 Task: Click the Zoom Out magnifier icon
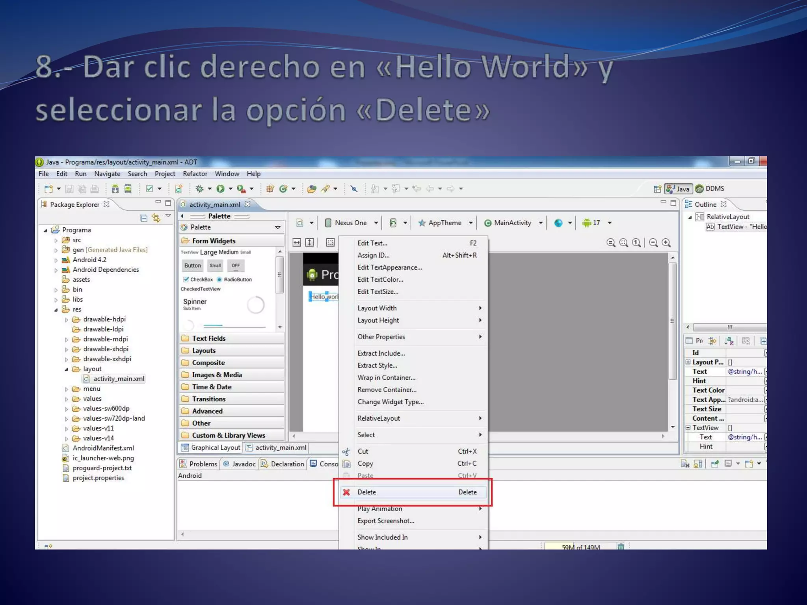pyautogui.click(x=653, y=243)
